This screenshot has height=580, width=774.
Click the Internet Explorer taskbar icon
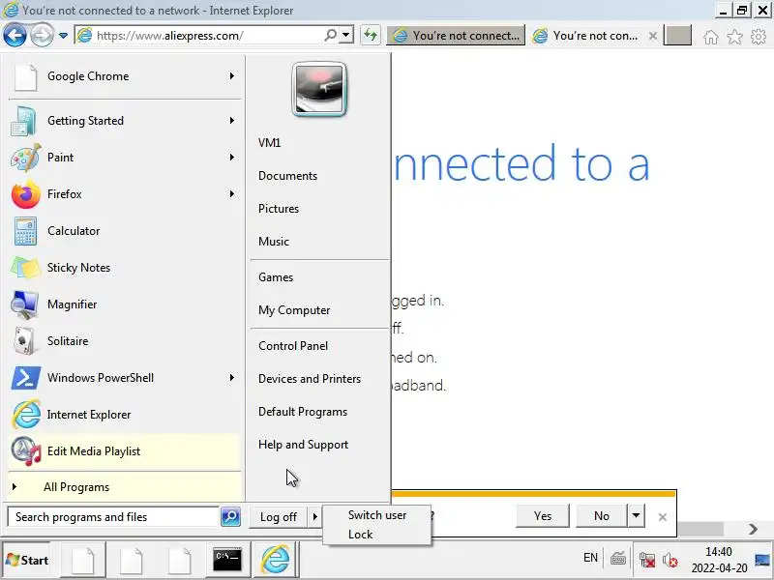(x=276, y=560)
